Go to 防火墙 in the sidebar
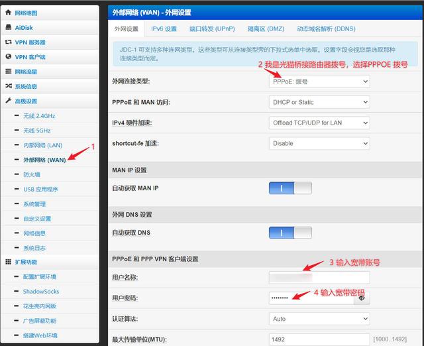 (32, 174)
